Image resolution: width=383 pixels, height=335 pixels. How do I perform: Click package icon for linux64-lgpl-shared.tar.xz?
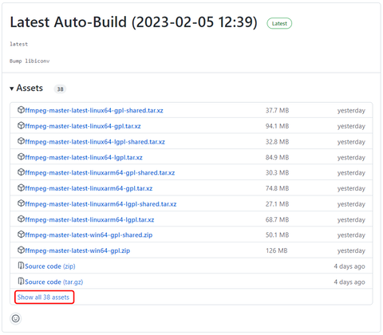coord(21,141)
